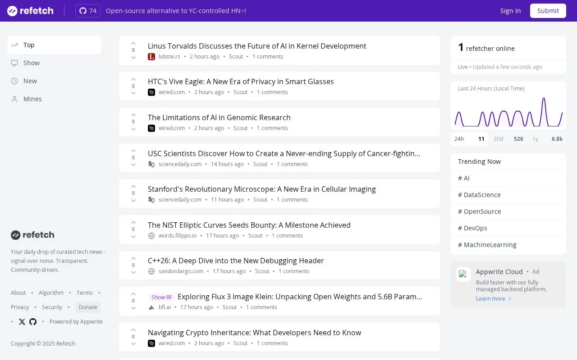The width and height of the screenshot is (577, 360).
Task: Click the Powered by Appwrite footer link
Action: tap(76, 322)
